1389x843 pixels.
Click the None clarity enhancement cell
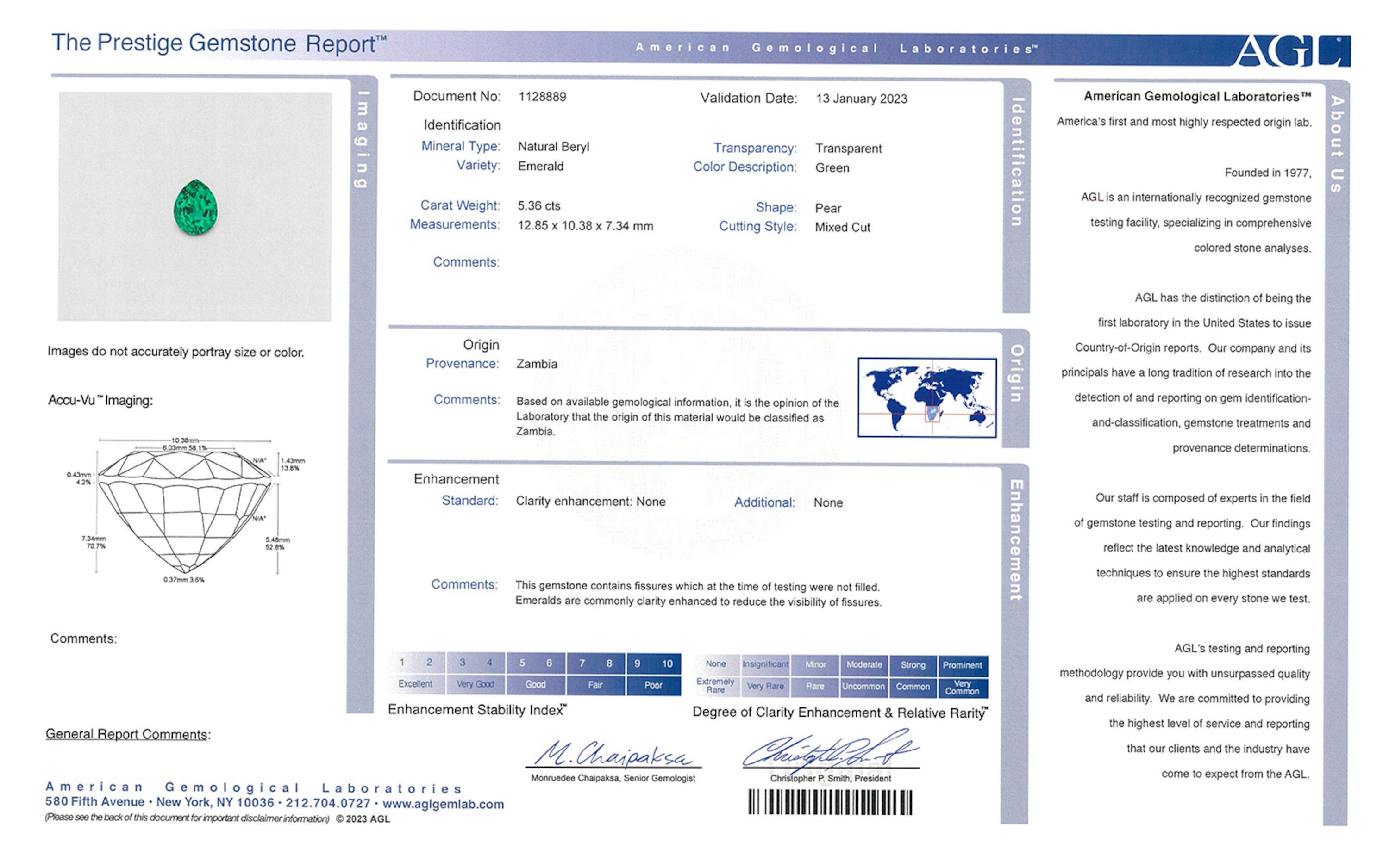click(x=715, y=664)
